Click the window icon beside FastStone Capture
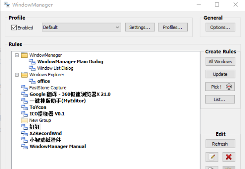Image resolution: width=245 pixels, height=169 pixels. click(x=25, y=88)
